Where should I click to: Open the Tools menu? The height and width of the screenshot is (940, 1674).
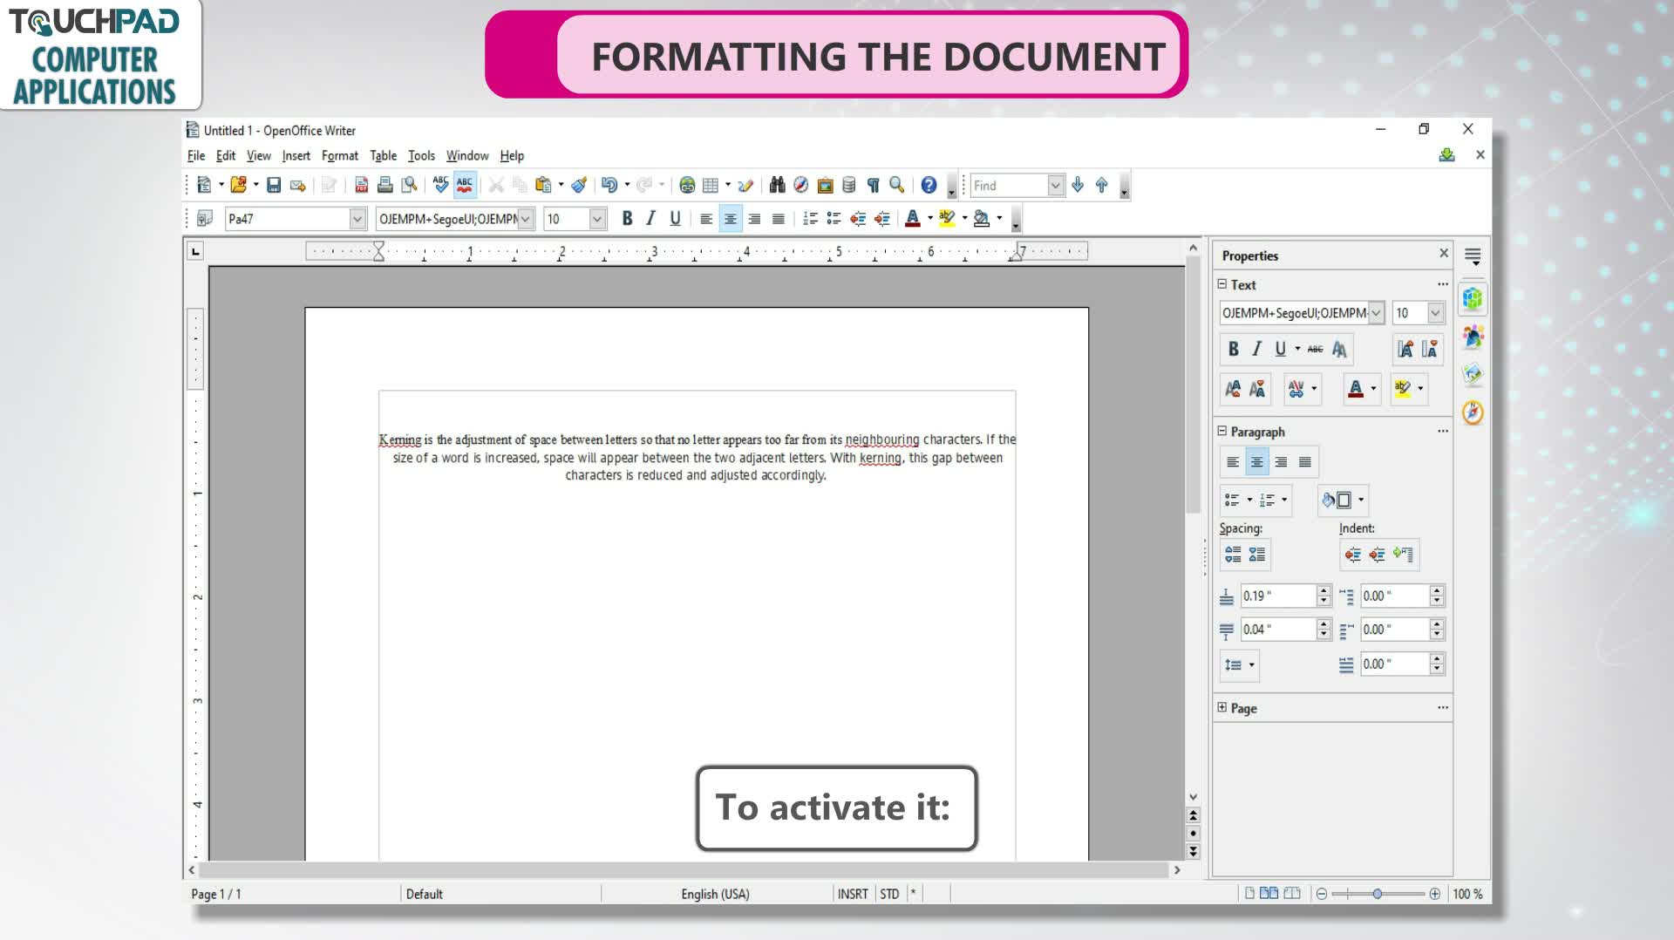click(421, 155)
